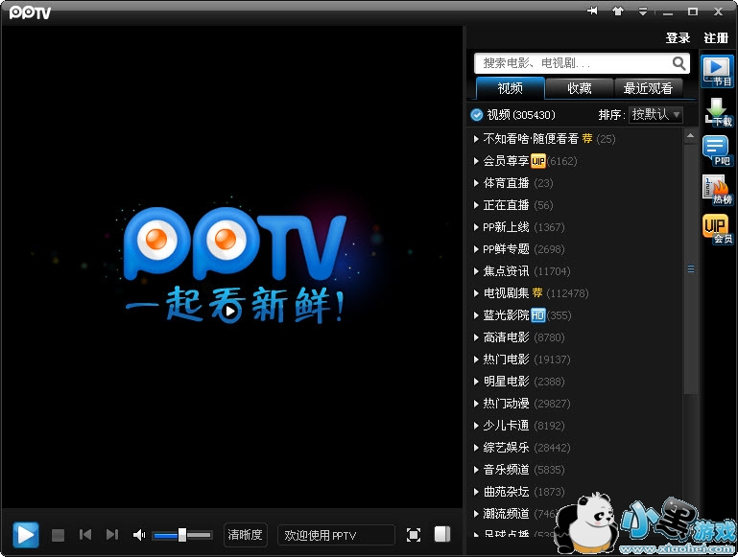Select 综艺娱乐 in the list
738x557 pixels.
507,448
